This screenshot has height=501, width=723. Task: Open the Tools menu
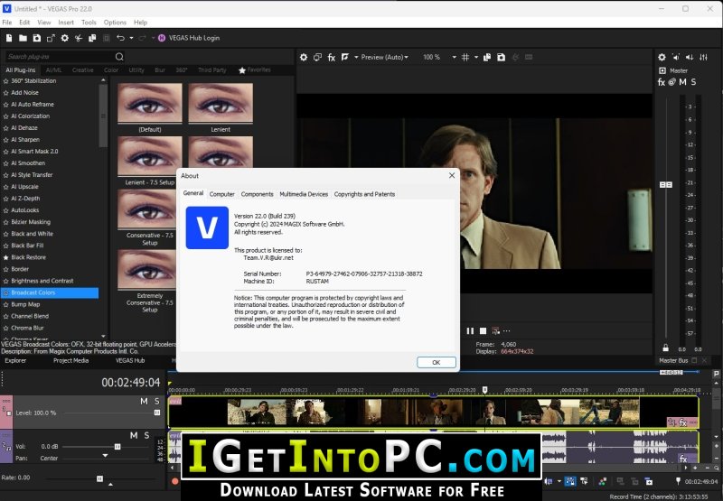pyautogui.click(x=89, y=22)
